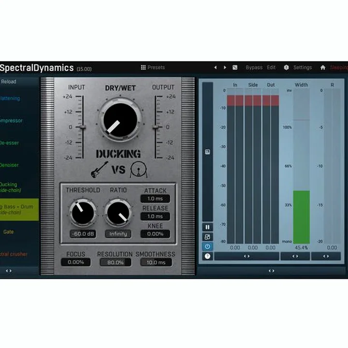Click the DRY/WET knob
This screenshot has width=348, height=348.
[x=120, y=120]
